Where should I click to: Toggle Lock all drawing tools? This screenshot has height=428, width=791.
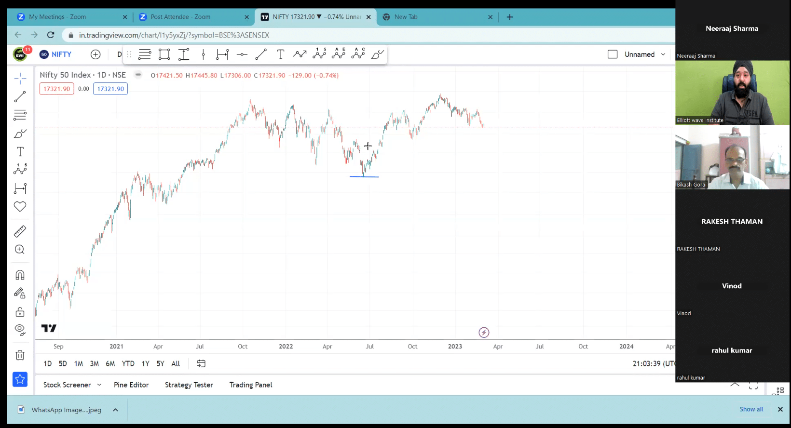pos(20,312)
